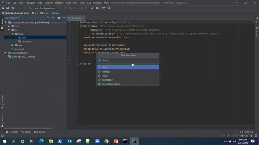Open the TODO tool window
This screenshot has width=259, height=145.
point(39,132)
